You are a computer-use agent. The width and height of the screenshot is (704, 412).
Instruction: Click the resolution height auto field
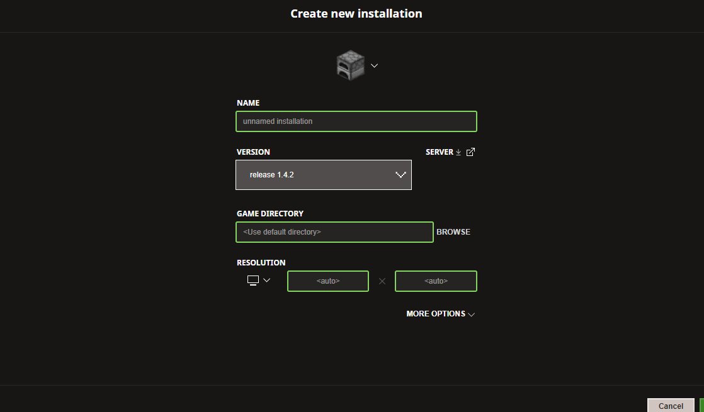pyautogui.click(x=436, y=281)
